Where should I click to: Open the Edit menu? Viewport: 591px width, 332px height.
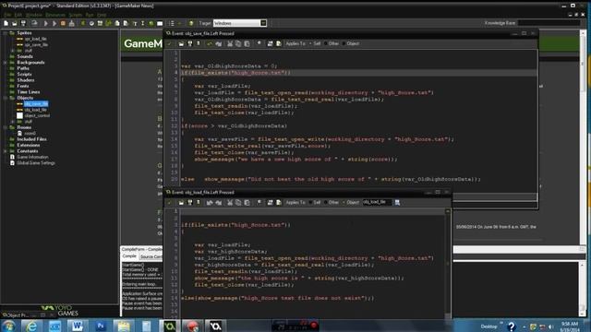click(x=18, y=15)
